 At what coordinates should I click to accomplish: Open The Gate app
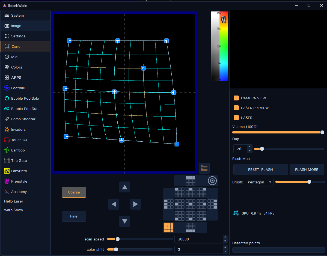pos(25,160)
